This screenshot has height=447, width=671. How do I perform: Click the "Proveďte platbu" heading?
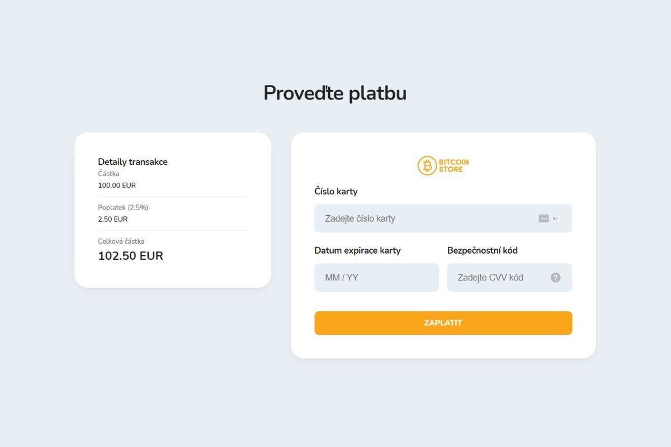pyautogui.click(x=335, y=93)
